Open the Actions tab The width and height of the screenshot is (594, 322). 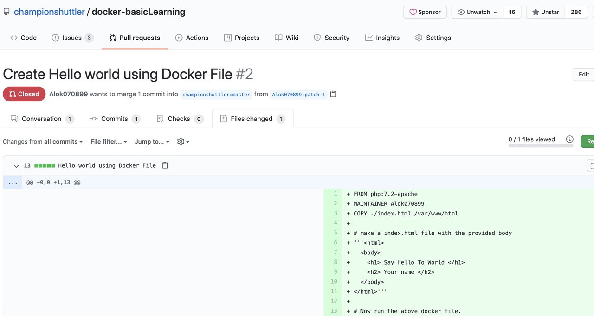pos(192,38)
